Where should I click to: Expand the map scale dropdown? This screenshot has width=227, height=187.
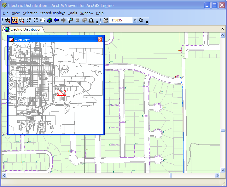pyautogui.click(x=135, y=20)
